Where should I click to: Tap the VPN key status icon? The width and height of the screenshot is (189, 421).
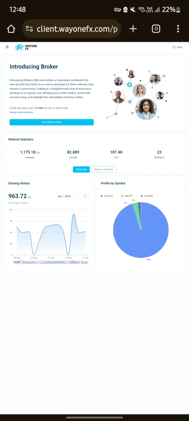pyautogui.click(x=117, y=10)
